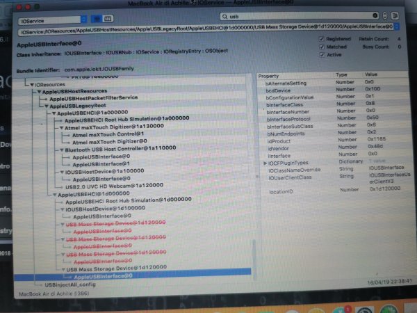Step through search results with arrows stepper

coord(385,16)
